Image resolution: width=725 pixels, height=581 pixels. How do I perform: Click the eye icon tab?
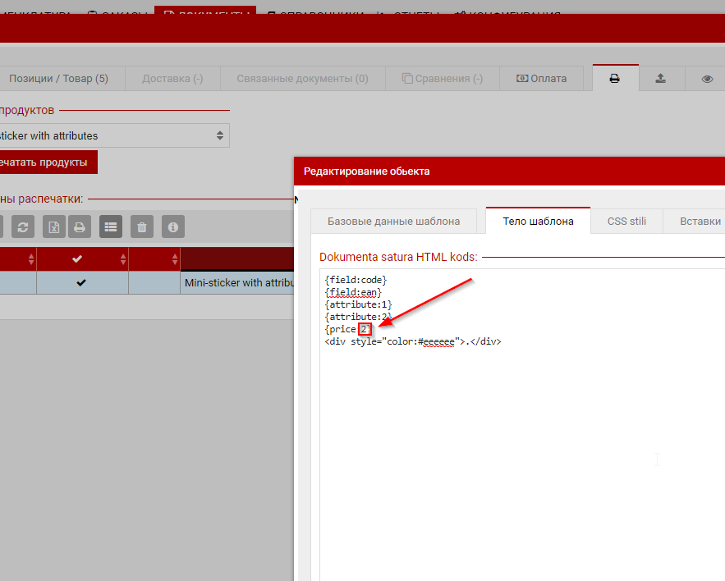click(x=707, y=79)
